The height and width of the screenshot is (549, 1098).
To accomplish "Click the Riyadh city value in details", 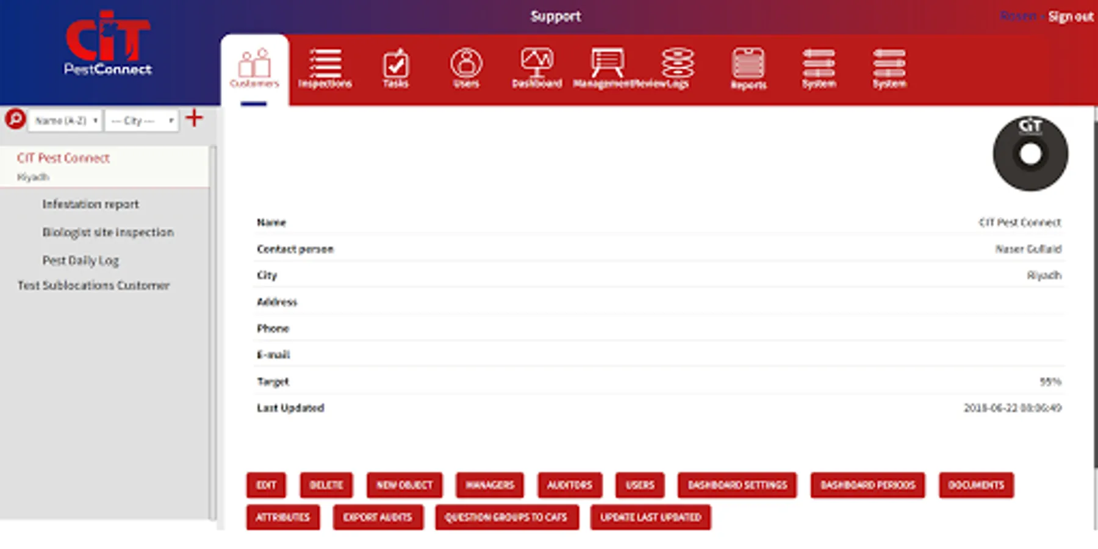I will 1044,275.
